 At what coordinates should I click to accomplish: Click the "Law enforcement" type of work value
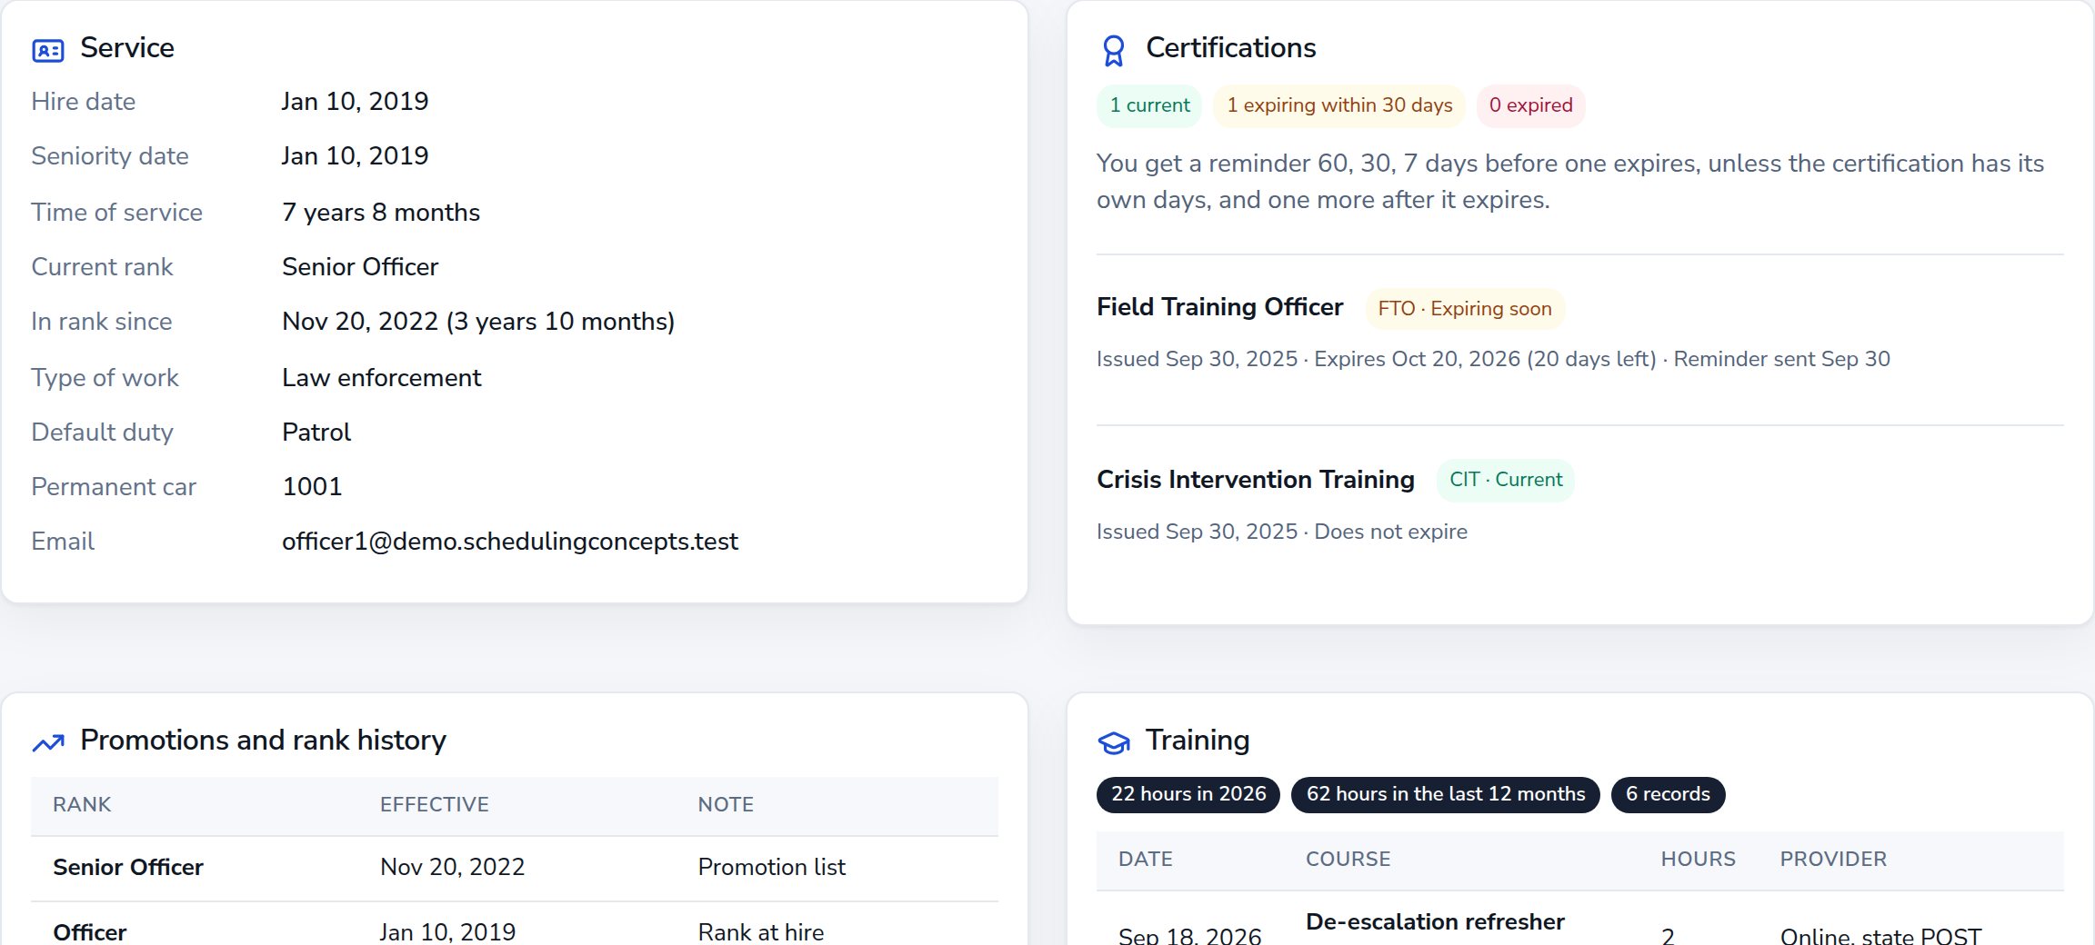click(381, 378)
